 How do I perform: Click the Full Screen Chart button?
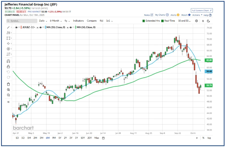click(x=202, y=10)
